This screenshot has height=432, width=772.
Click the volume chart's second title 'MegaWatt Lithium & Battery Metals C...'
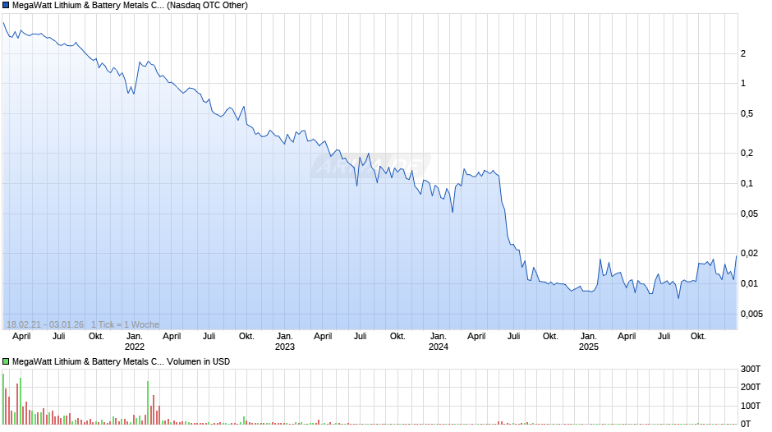coord(88,361)
